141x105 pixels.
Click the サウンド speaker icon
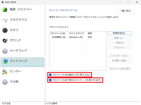5,41
